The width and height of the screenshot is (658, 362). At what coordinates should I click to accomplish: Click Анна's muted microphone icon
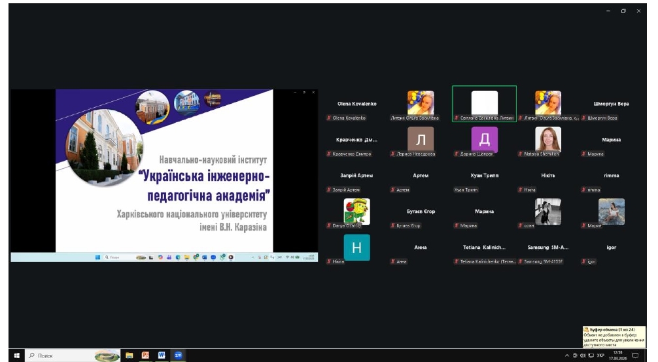tap(393, 261)
